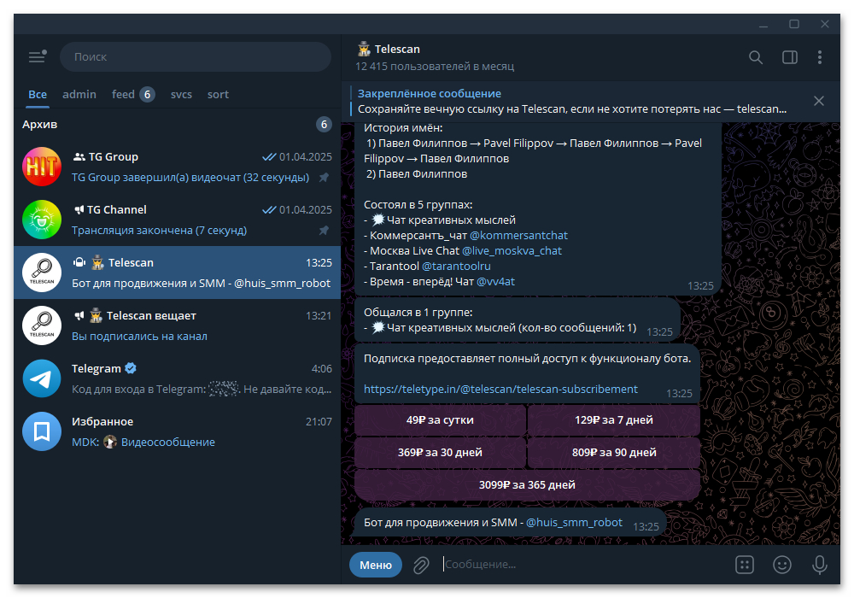Switch to the svcs folder tab
This screenshot has width=854, height=598.
click(181, 94)
